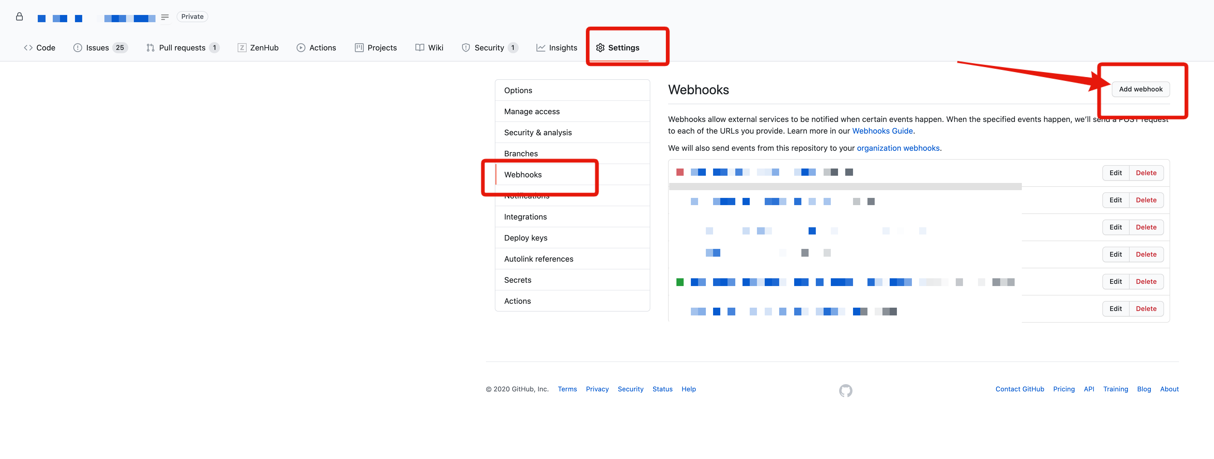The image size is (1214, 459).
Task: Follow the organization webhooks link
Action: coord(898,148)
